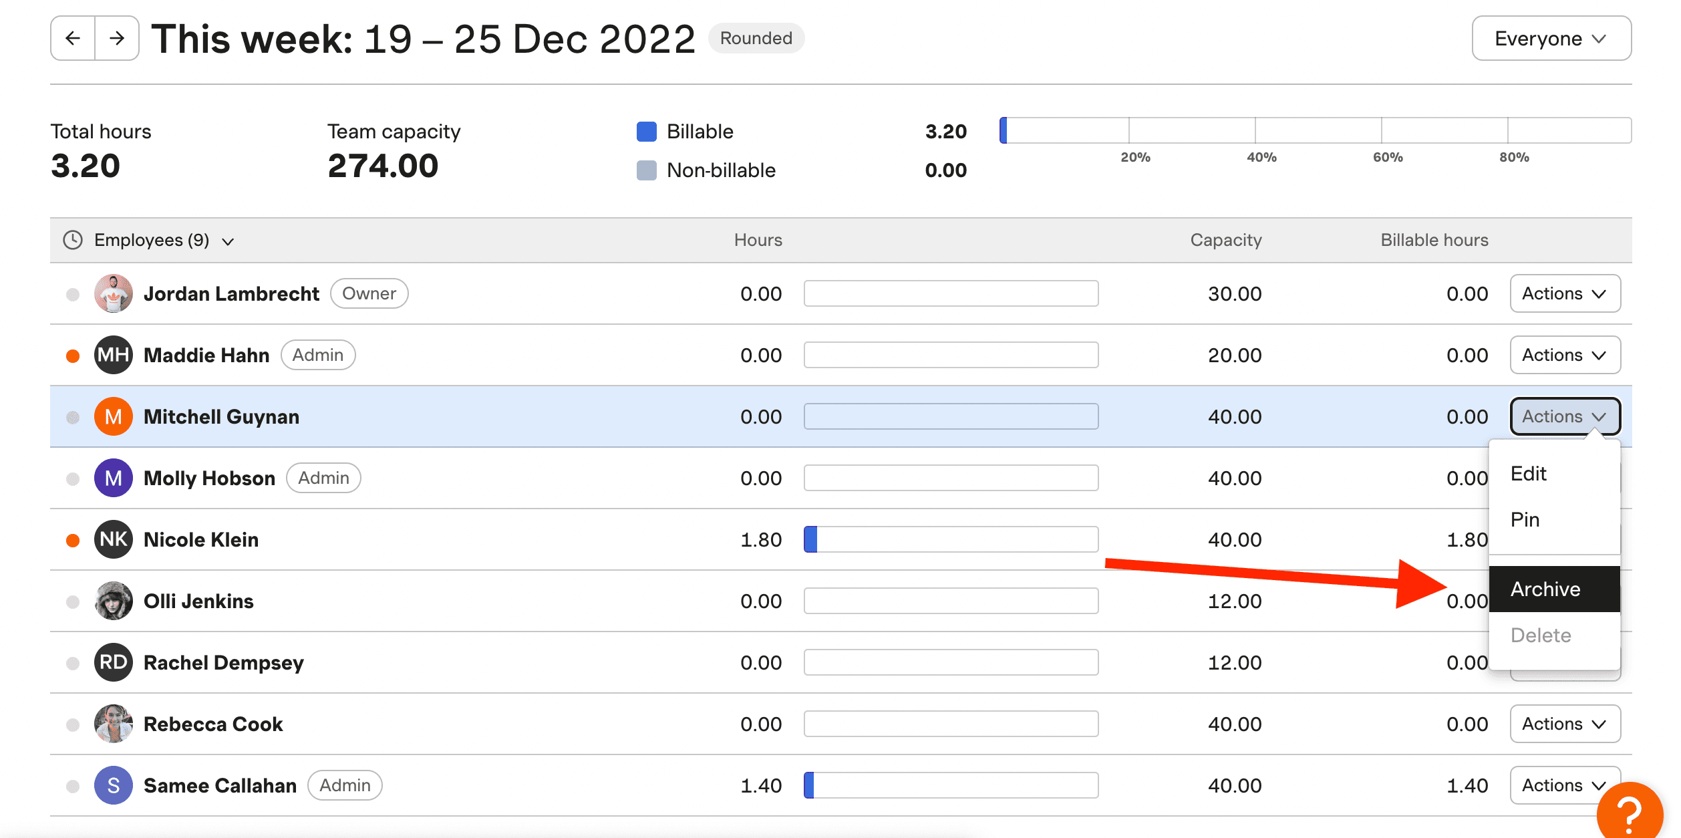Image resolution: width=1681 pixels, height=838 pixels.
Task: Click the Billable blue legend square
Action: [x=647, y=132]
